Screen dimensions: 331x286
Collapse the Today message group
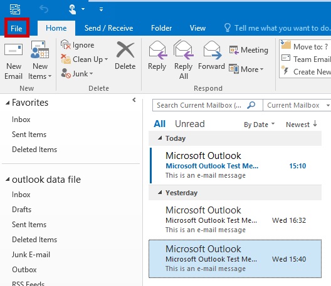[x=160, y=138]
